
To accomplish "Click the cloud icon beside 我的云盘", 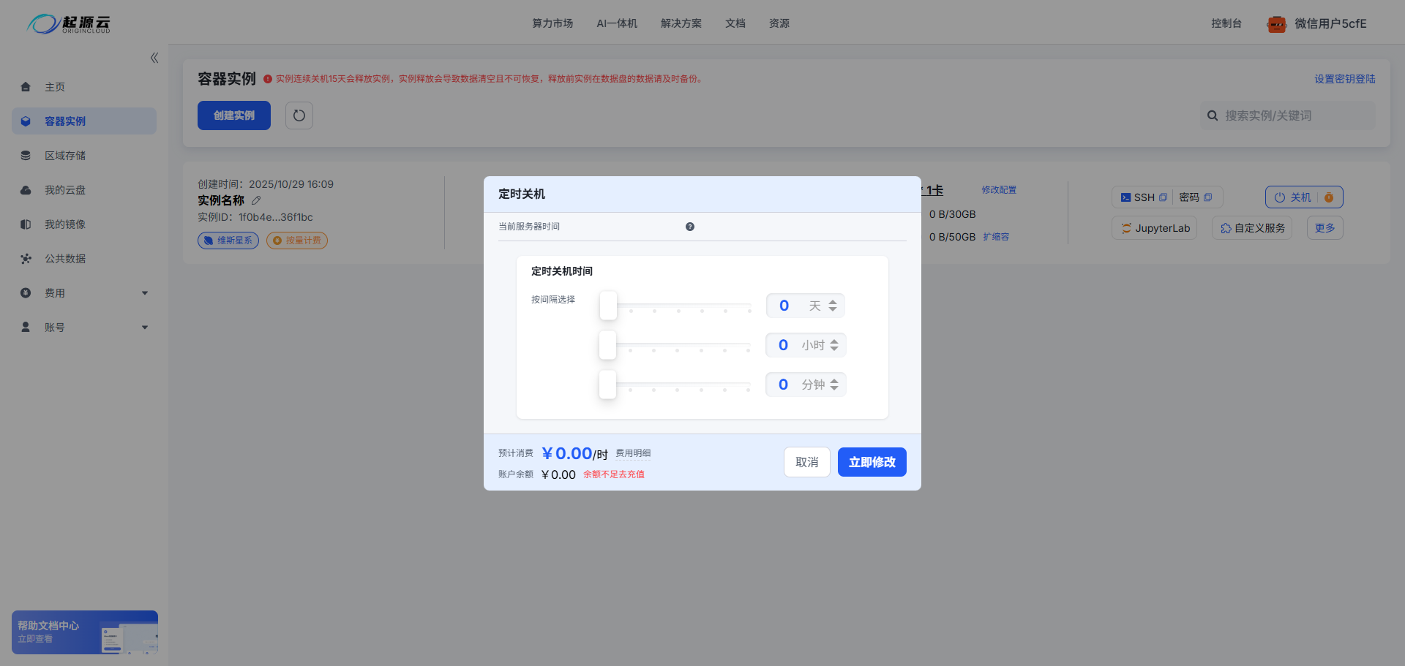I will 26,190.
